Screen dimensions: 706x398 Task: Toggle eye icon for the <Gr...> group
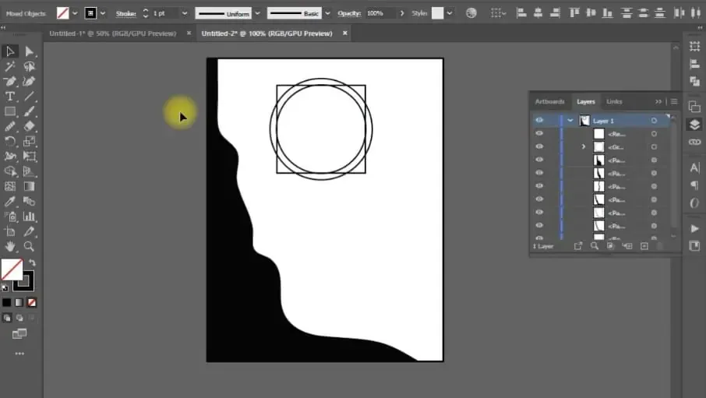tap(538, 147)
